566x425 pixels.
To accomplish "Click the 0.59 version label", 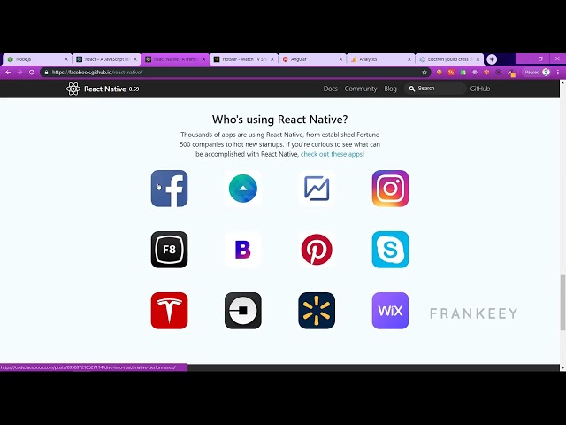I will 134,89.
